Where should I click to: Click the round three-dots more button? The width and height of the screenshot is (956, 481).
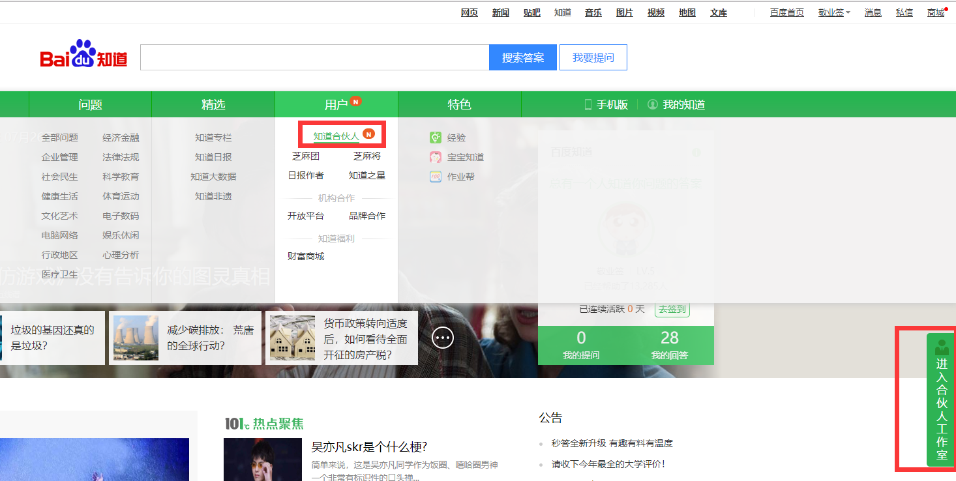pos(443,337)
